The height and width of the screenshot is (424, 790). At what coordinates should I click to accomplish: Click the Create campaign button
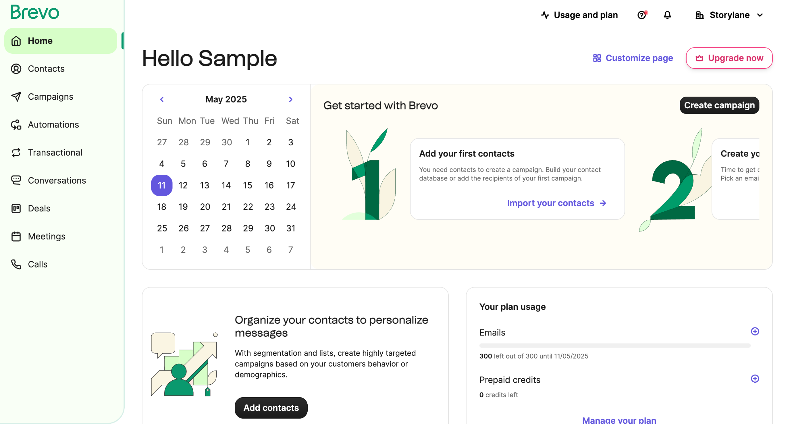point(719,105)
